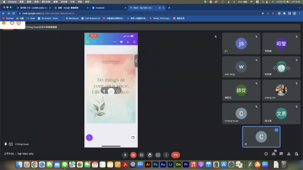This screenshot has height=170, width=303.
Task: Select js l participant tile
Action: pyautogui.click(x=241, y=43)
